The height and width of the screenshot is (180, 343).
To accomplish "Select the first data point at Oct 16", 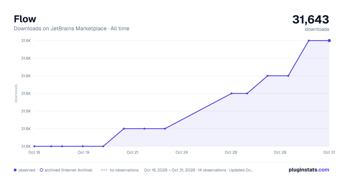I will pos(34,146).
